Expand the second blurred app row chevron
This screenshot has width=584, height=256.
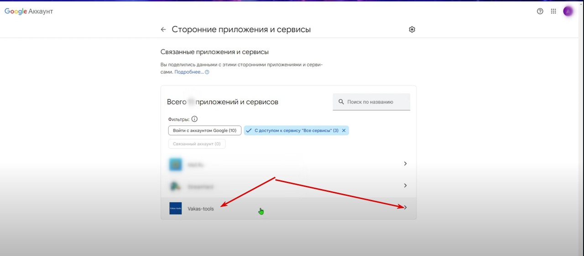coord(405,185)
